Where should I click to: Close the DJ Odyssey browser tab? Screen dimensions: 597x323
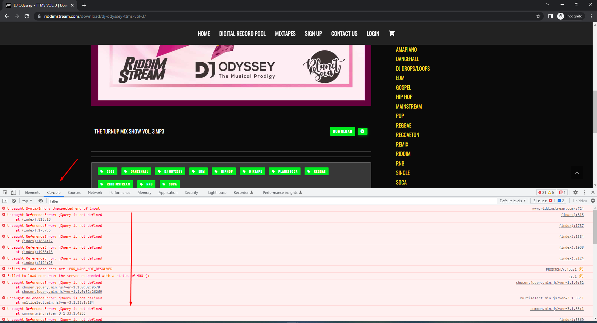(x=72, y=5)
